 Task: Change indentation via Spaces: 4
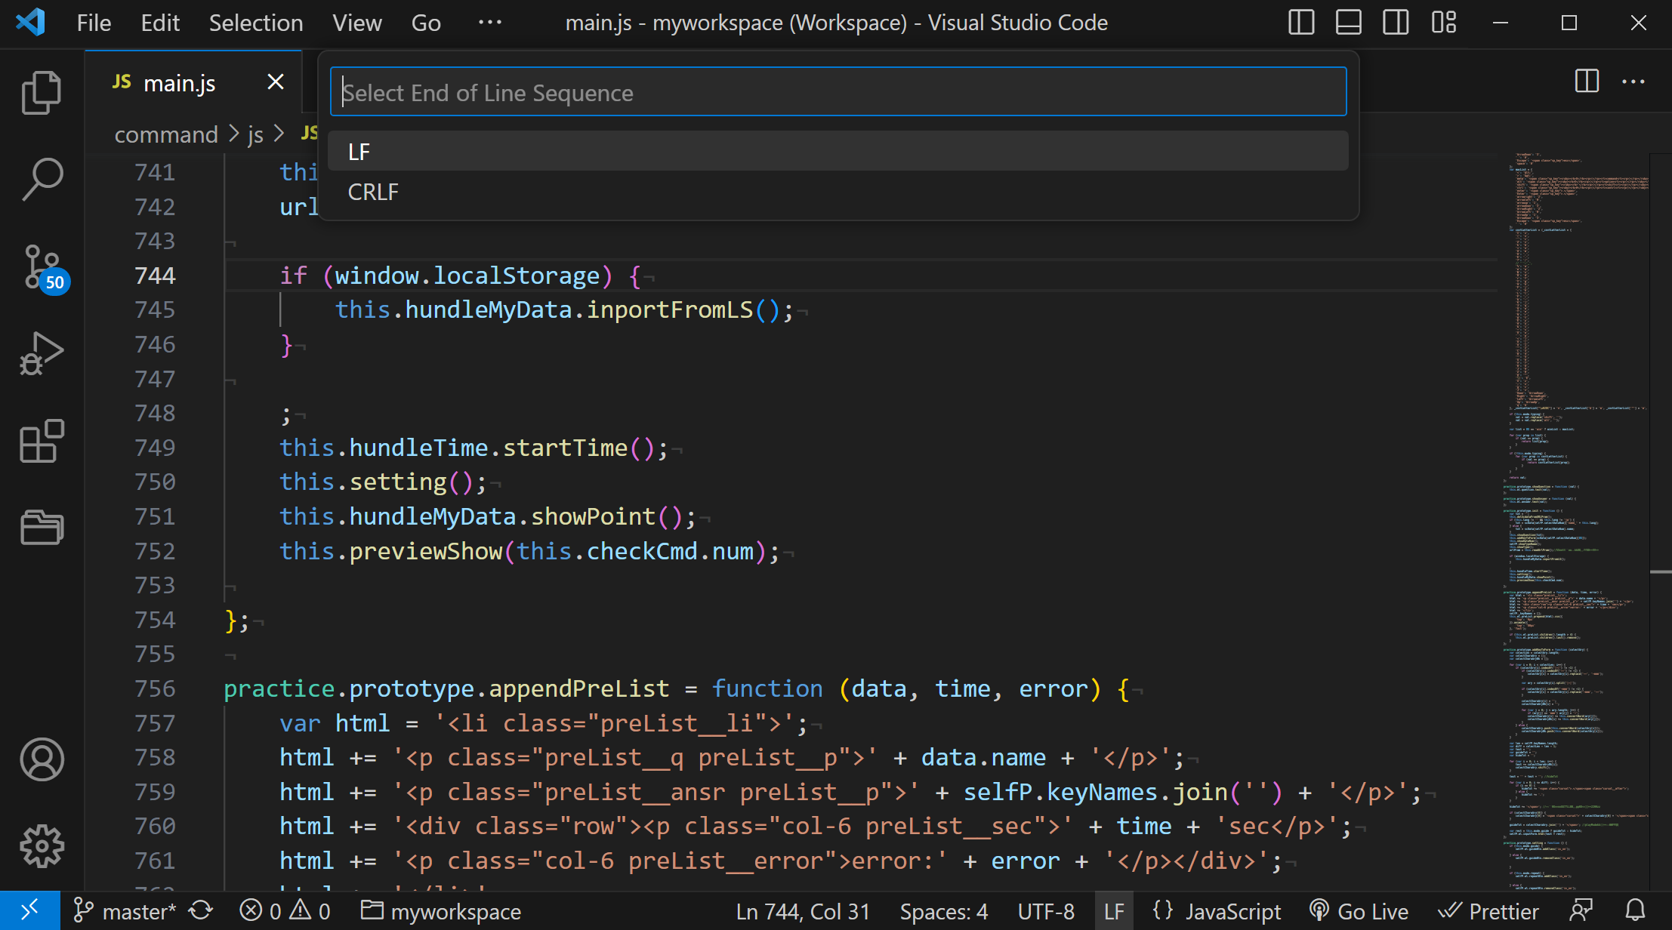coord(943,911)
